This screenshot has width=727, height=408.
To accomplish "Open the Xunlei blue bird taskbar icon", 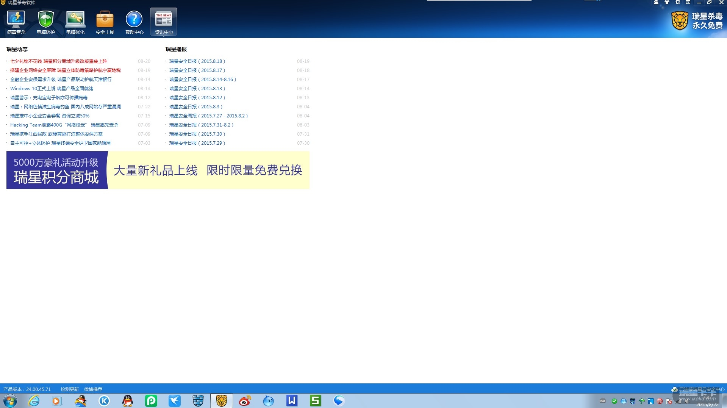I will 175,401.
